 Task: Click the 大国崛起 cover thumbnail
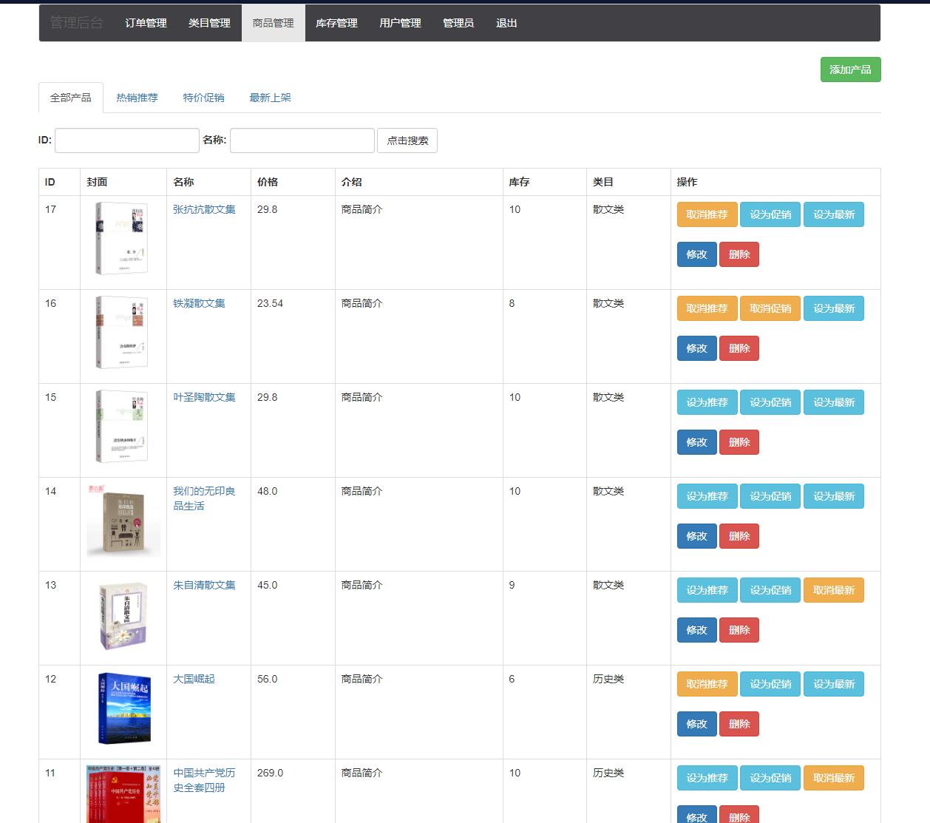tap(123, 708)
